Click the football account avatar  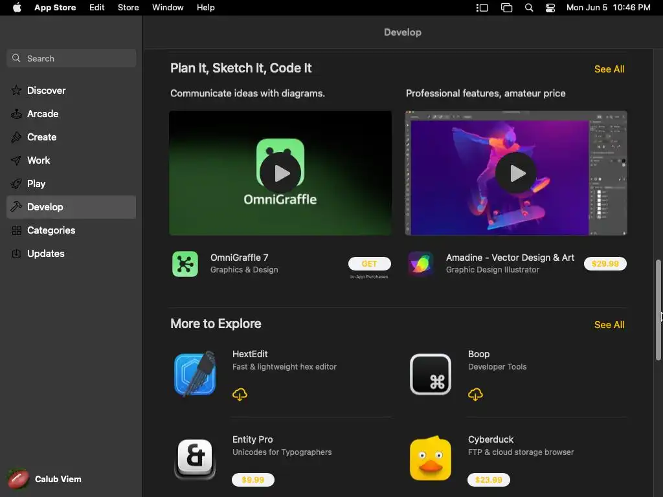pyautogui.click(x=18, y=479)
